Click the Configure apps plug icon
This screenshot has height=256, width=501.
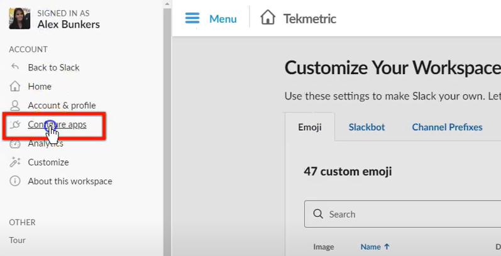(x=14, y=125)
